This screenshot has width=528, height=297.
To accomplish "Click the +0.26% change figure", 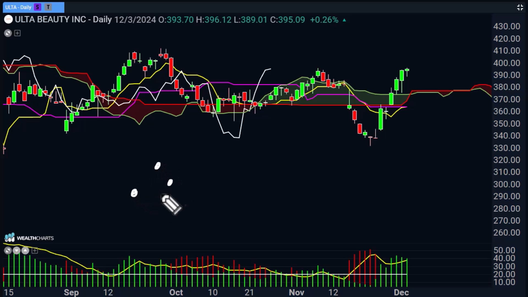I will pyautogui.click(x=324, y=20).
